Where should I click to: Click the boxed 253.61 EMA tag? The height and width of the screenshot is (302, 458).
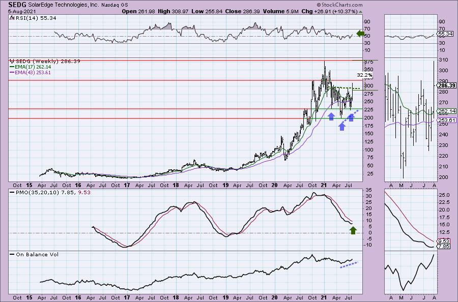click(446, 120)
